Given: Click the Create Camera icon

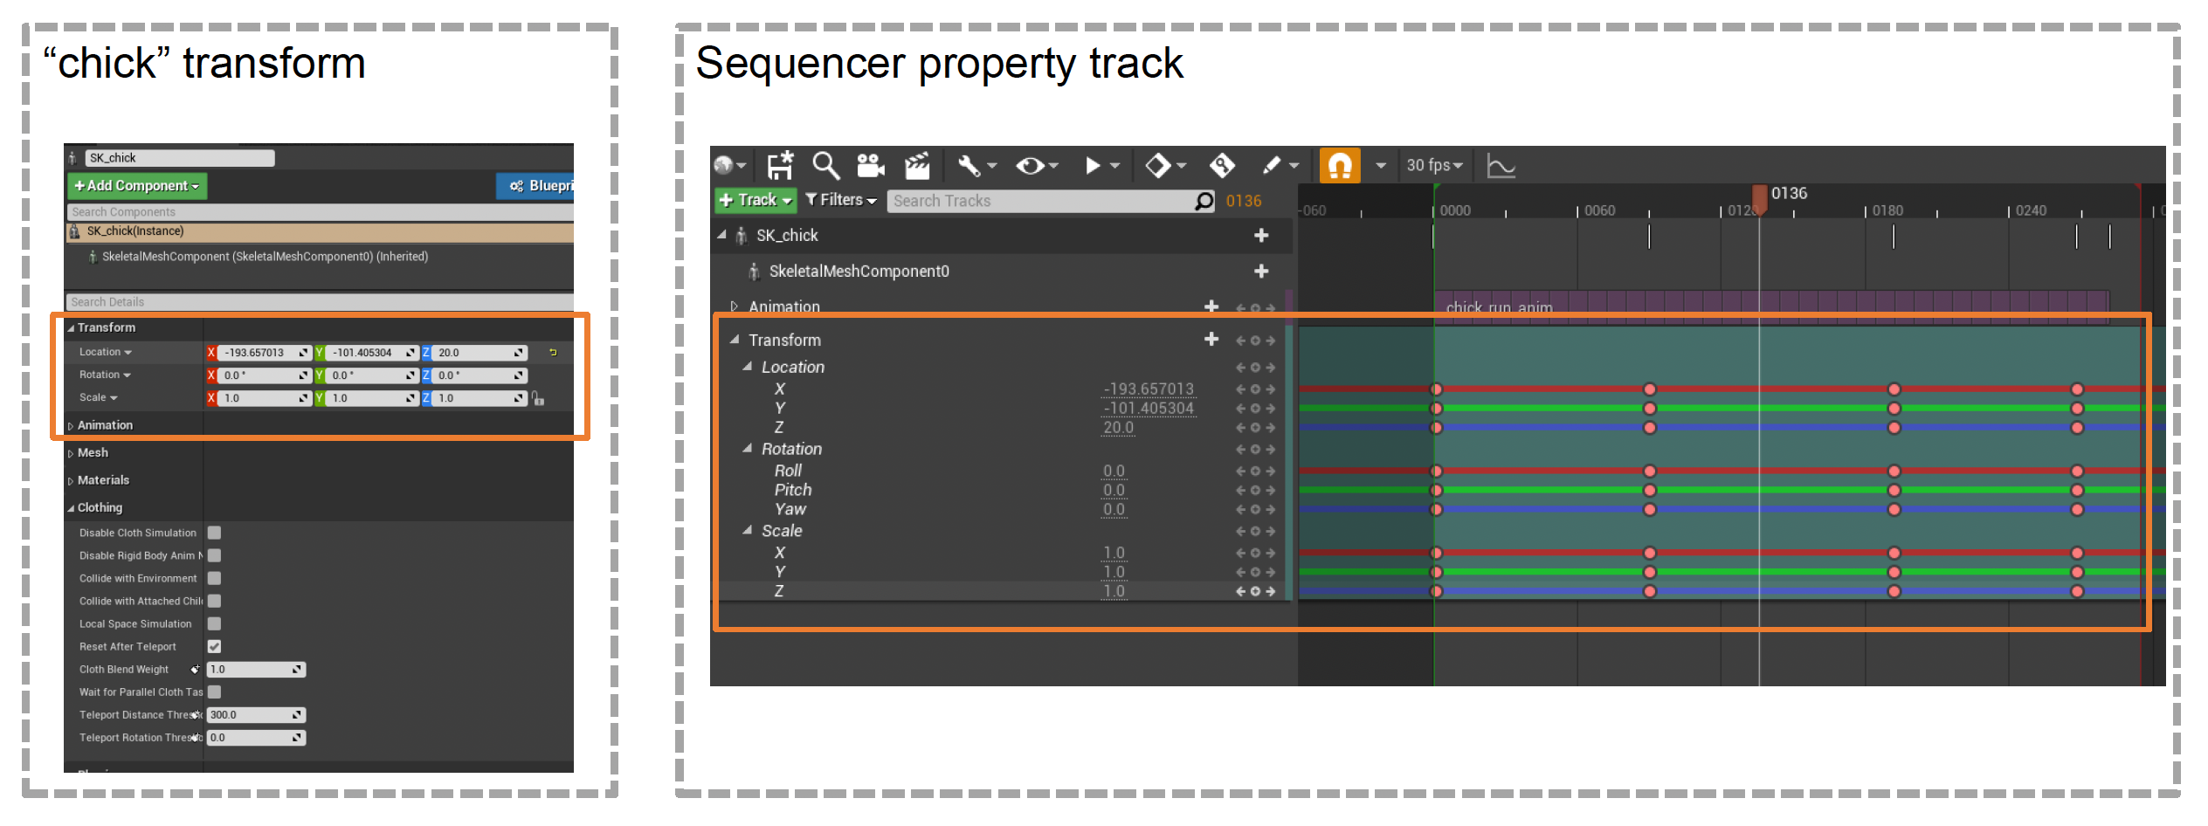Looking at the screenshot, I should 870,165.
